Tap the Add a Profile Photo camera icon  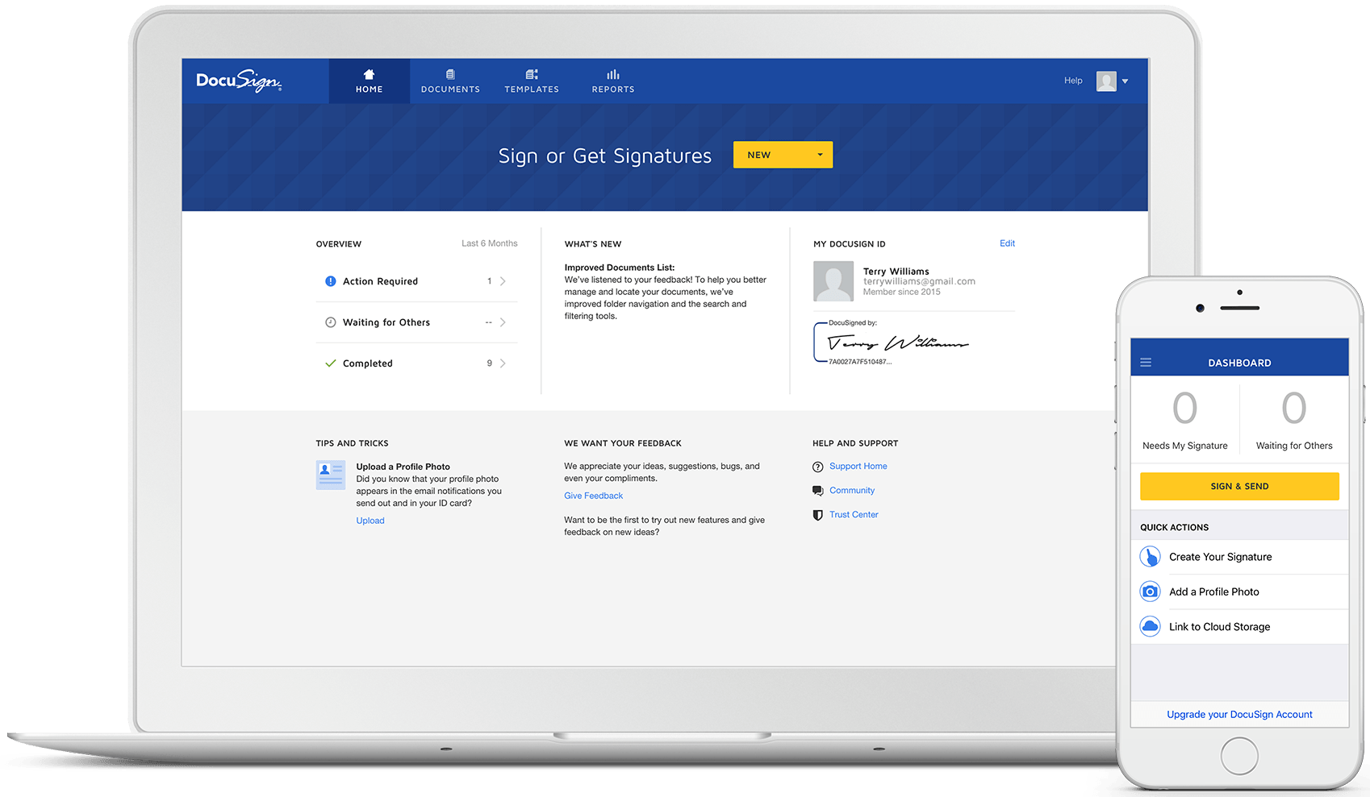tap(1150, 591)
